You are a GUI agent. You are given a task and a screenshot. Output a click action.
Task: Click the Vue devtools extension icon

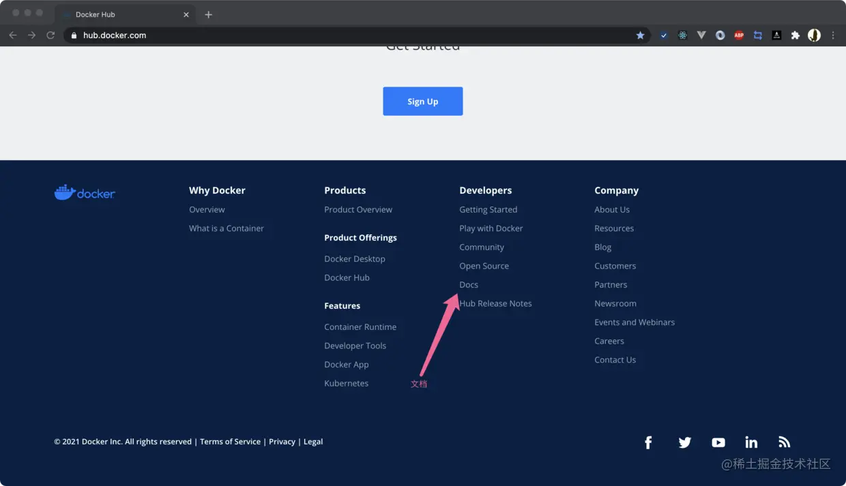701,35
